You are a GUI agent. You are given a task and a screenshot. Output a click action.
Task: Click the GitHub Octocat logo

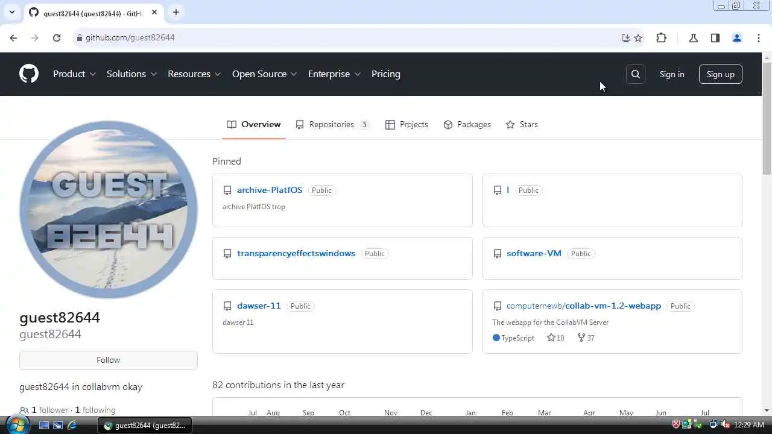pyautogui.click(x=28, y=74)
